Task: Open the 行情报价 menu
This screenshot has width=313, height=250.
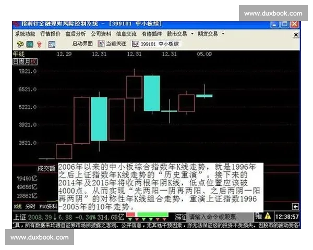Action: [50, 34]
